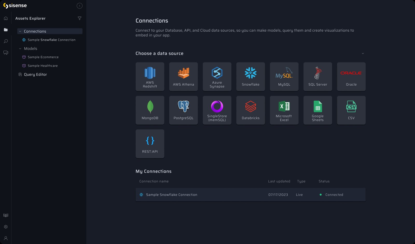Select the Snowflake data source tile
This screenshot has height=244, width=415.
(251, 77)
